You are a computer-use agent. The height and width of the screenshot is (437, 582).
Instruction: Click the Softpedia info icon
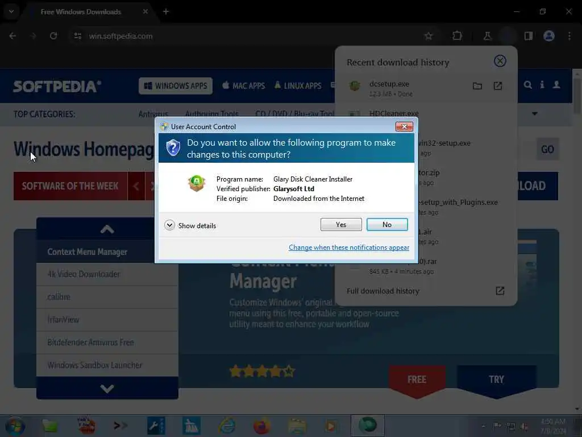tap(542, 85)
